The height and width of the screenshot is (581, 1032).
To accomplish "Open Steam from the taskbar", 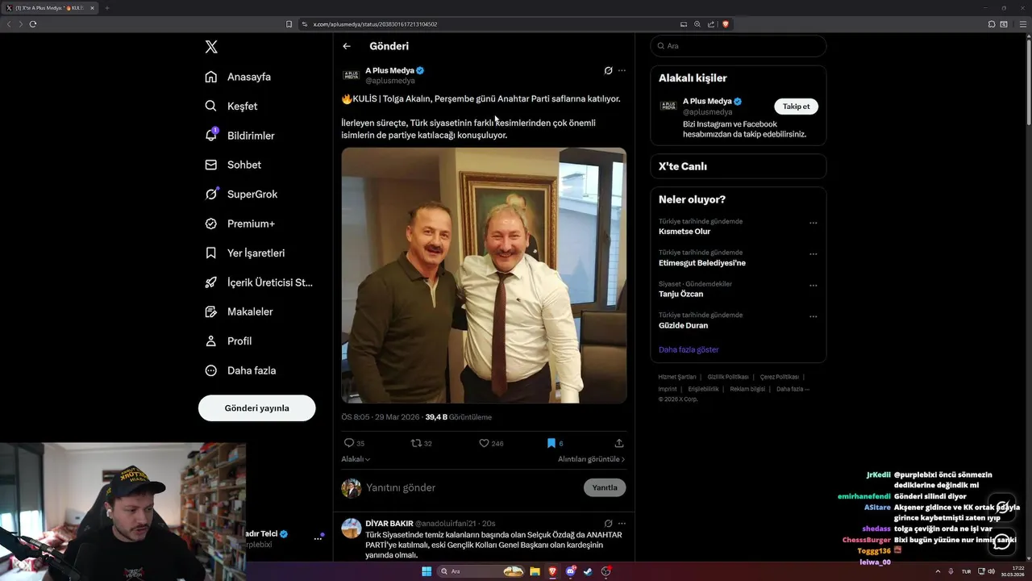I will click(x=588, y=571).
